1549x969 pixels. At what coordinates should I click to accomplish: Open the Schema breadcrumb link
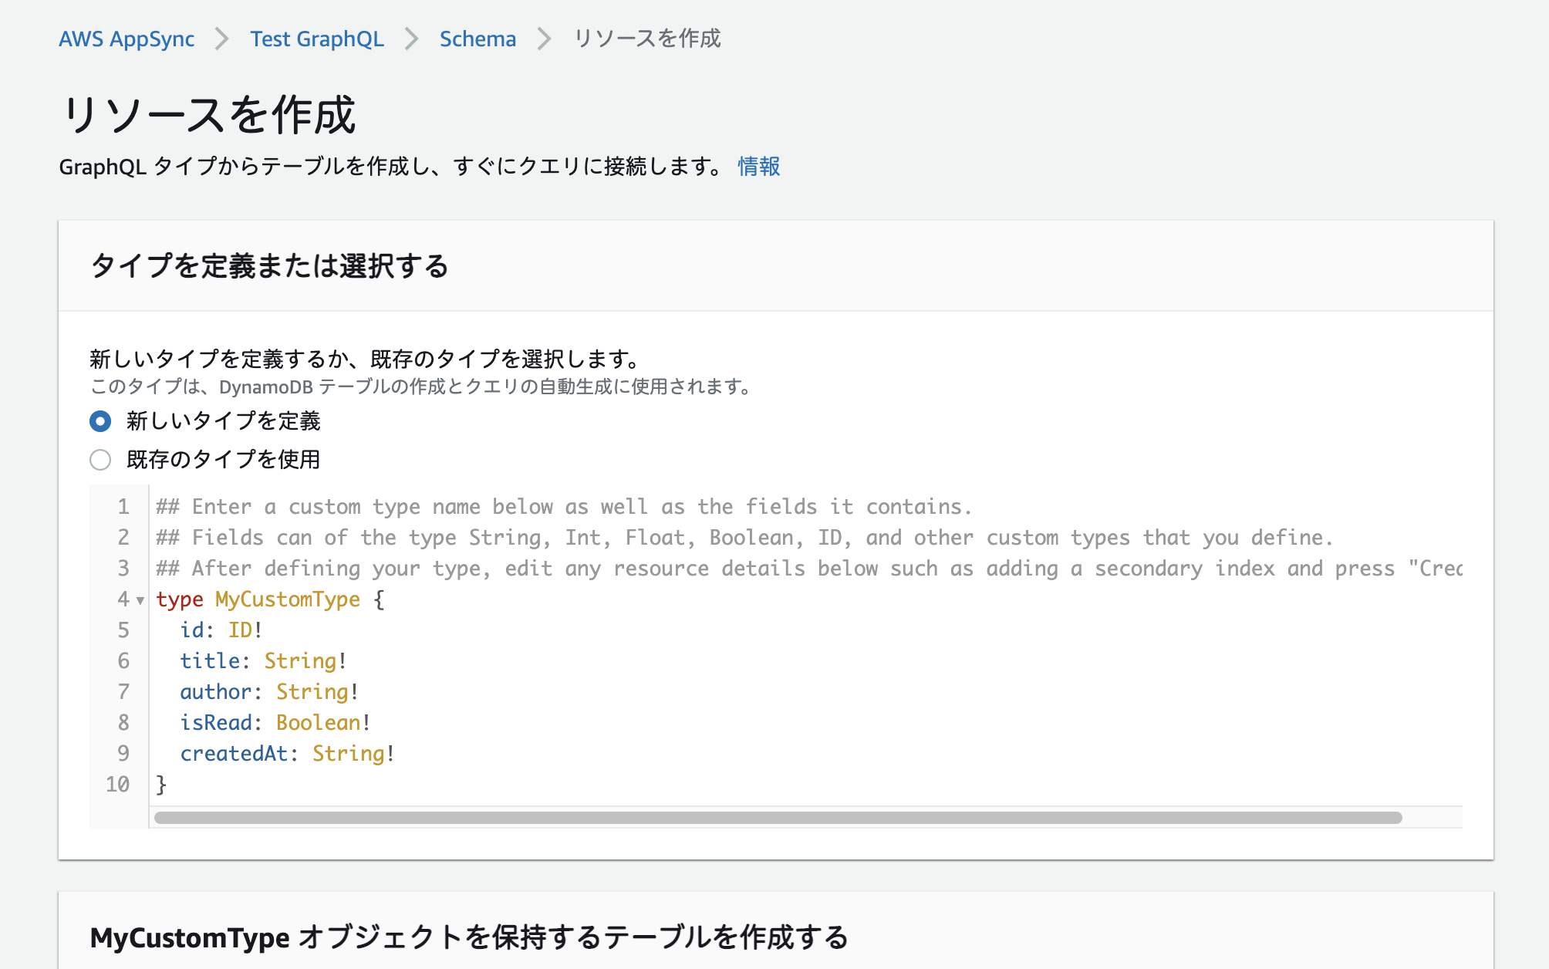[x=478, y=39]
